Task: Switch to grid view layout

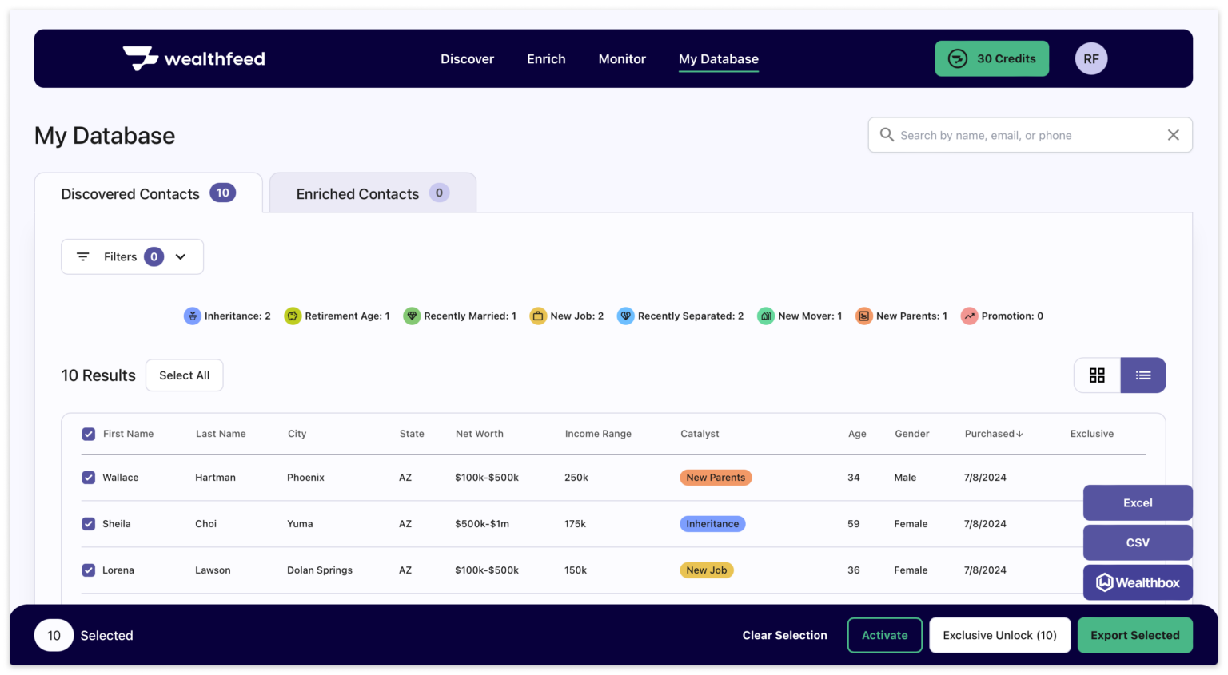Action: pos(1096,375)
